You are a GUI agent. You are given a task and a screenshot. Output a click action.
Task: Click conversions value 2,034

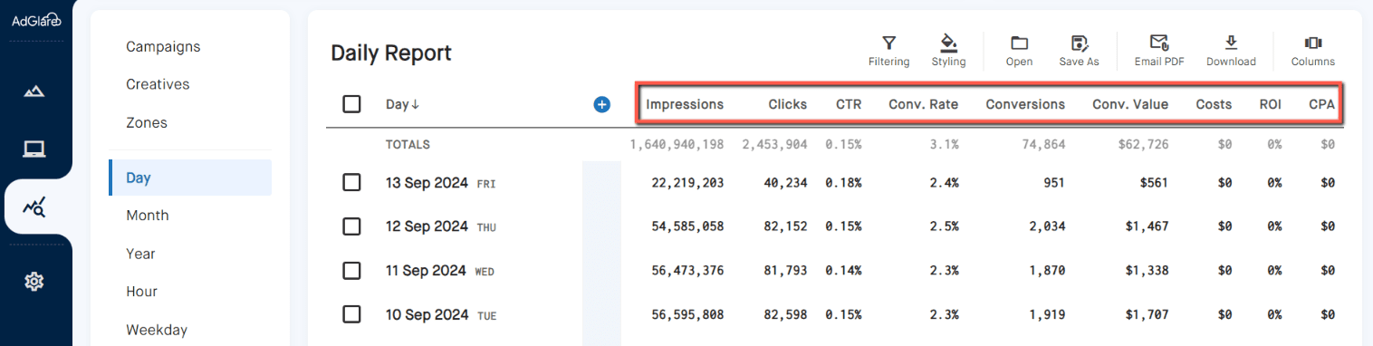point(1047,226)
